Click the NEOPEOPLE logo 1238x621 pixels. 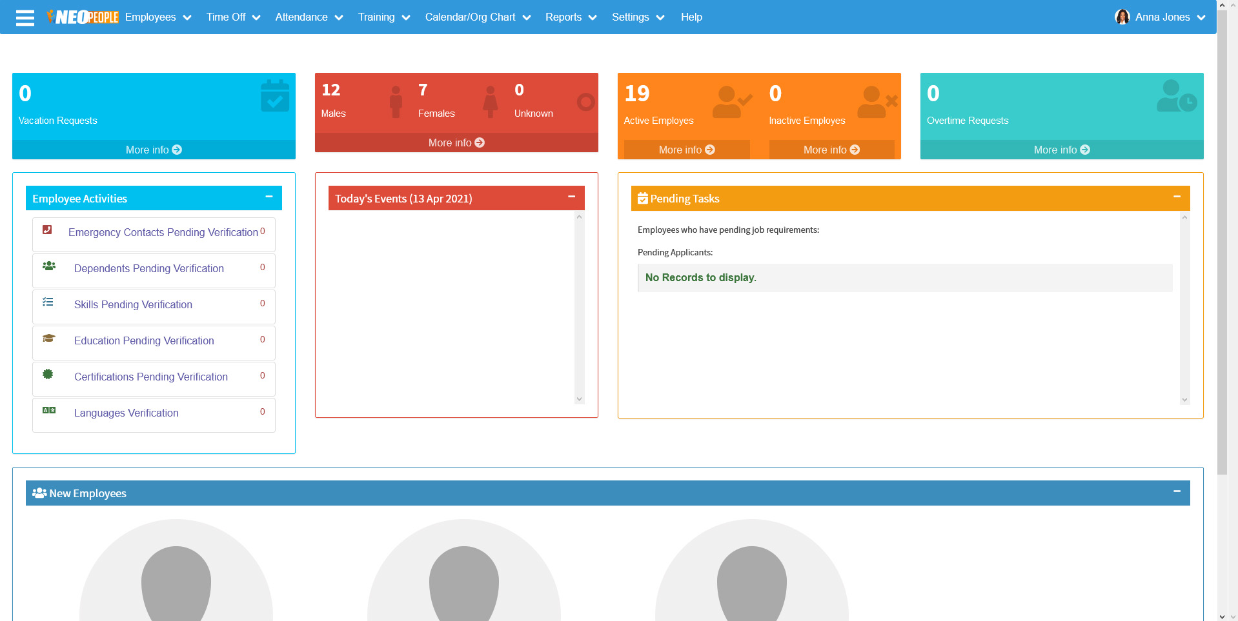coord(83,17)
